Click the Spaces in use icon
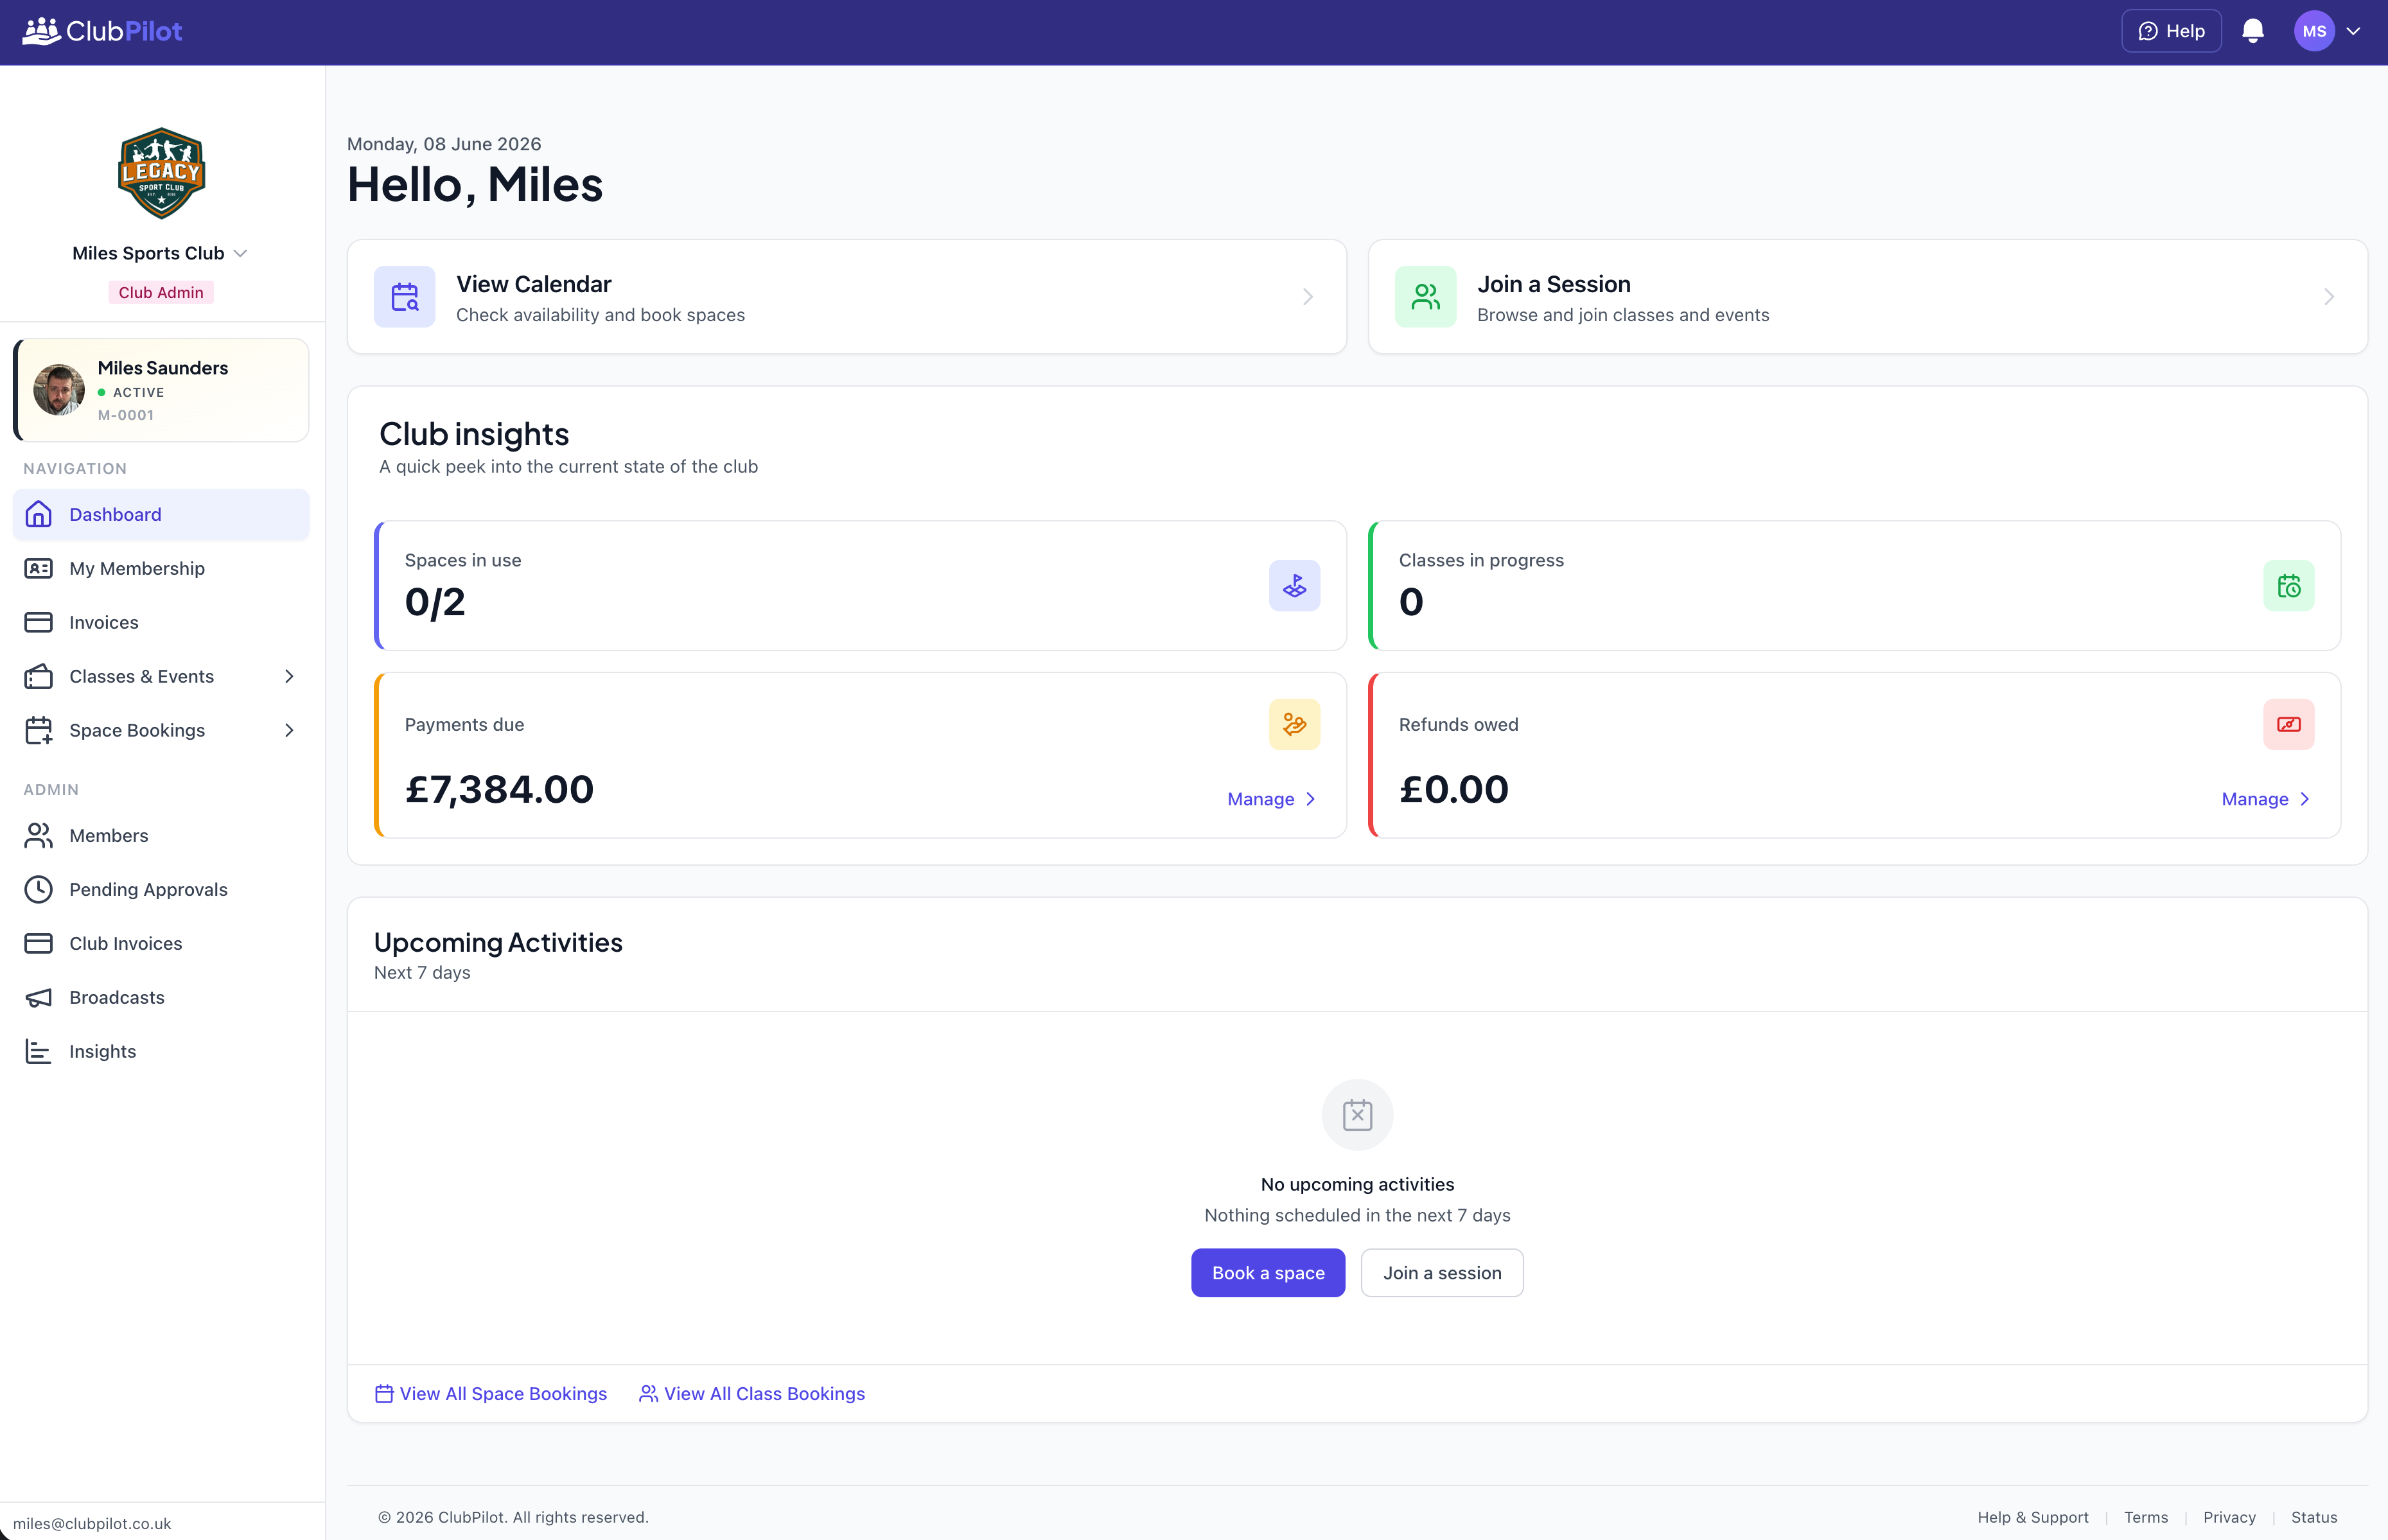Image resolution: width=2388 pixels, height=1540 pixels. (x=1294, y=585)
